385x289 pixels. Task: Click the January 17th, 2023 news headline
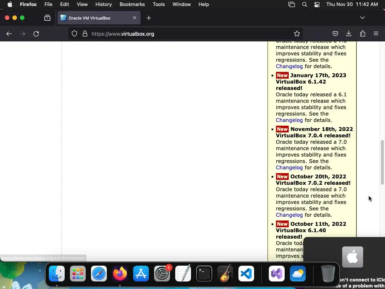pyautogui.click(x=311, y=82)
